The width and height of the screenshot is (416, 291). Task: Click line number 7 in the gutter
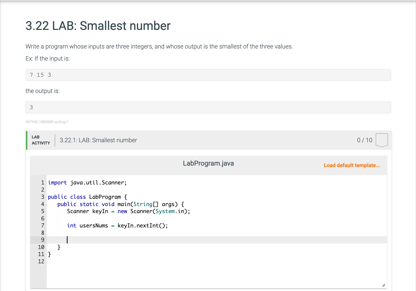pos(42,226)
